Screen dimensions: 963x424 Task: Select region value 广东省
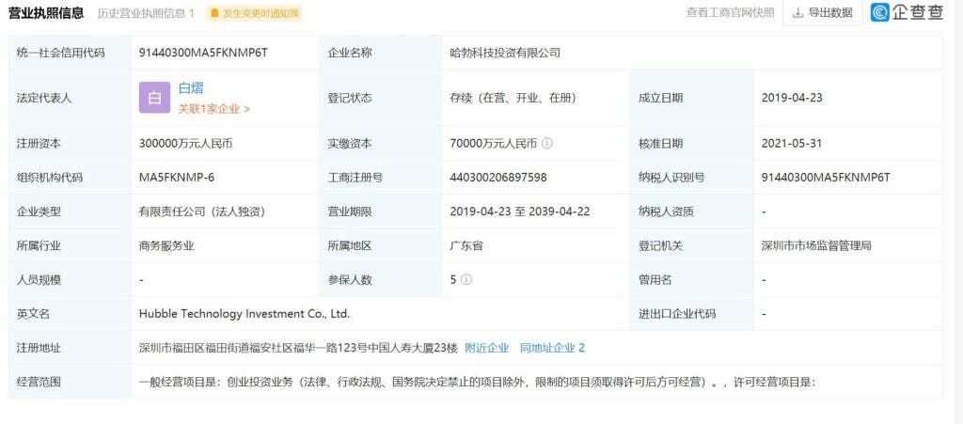[x=466, y=246]
